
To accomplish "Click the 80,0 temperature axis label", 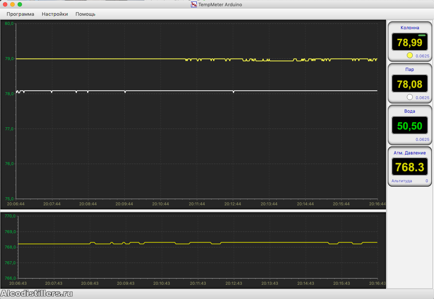I will click(9, 23).
